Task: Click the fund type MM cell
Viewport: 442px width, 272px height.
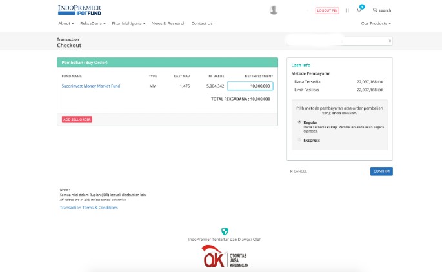Action: tap(153, 86)
